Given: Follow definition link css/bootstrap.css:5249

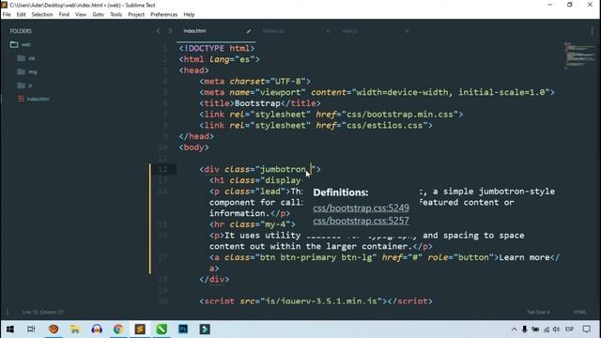Looking at the screenshot, I should [x=361, y=208].
